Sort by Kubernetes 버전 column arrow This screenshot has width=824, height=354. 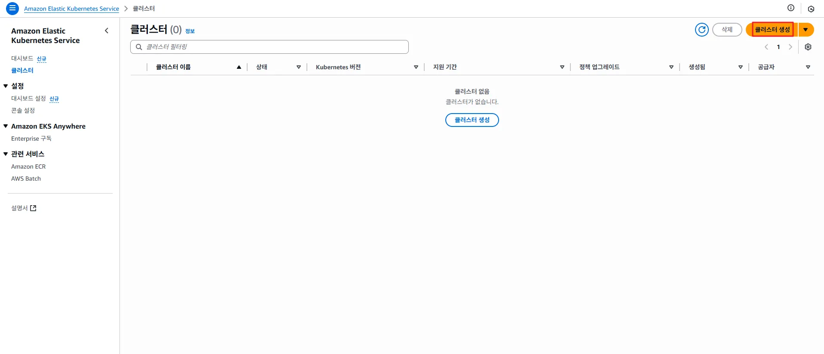416,67
